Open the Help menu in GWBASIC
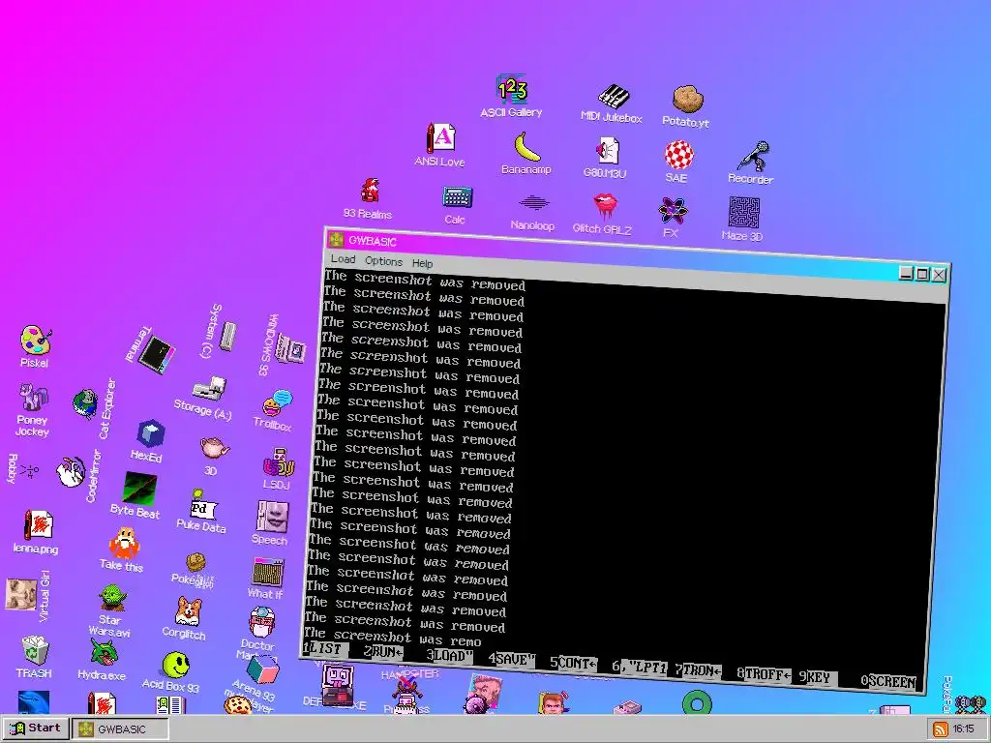991x743 pixels. pyautogui.click(x=423, y=263)
